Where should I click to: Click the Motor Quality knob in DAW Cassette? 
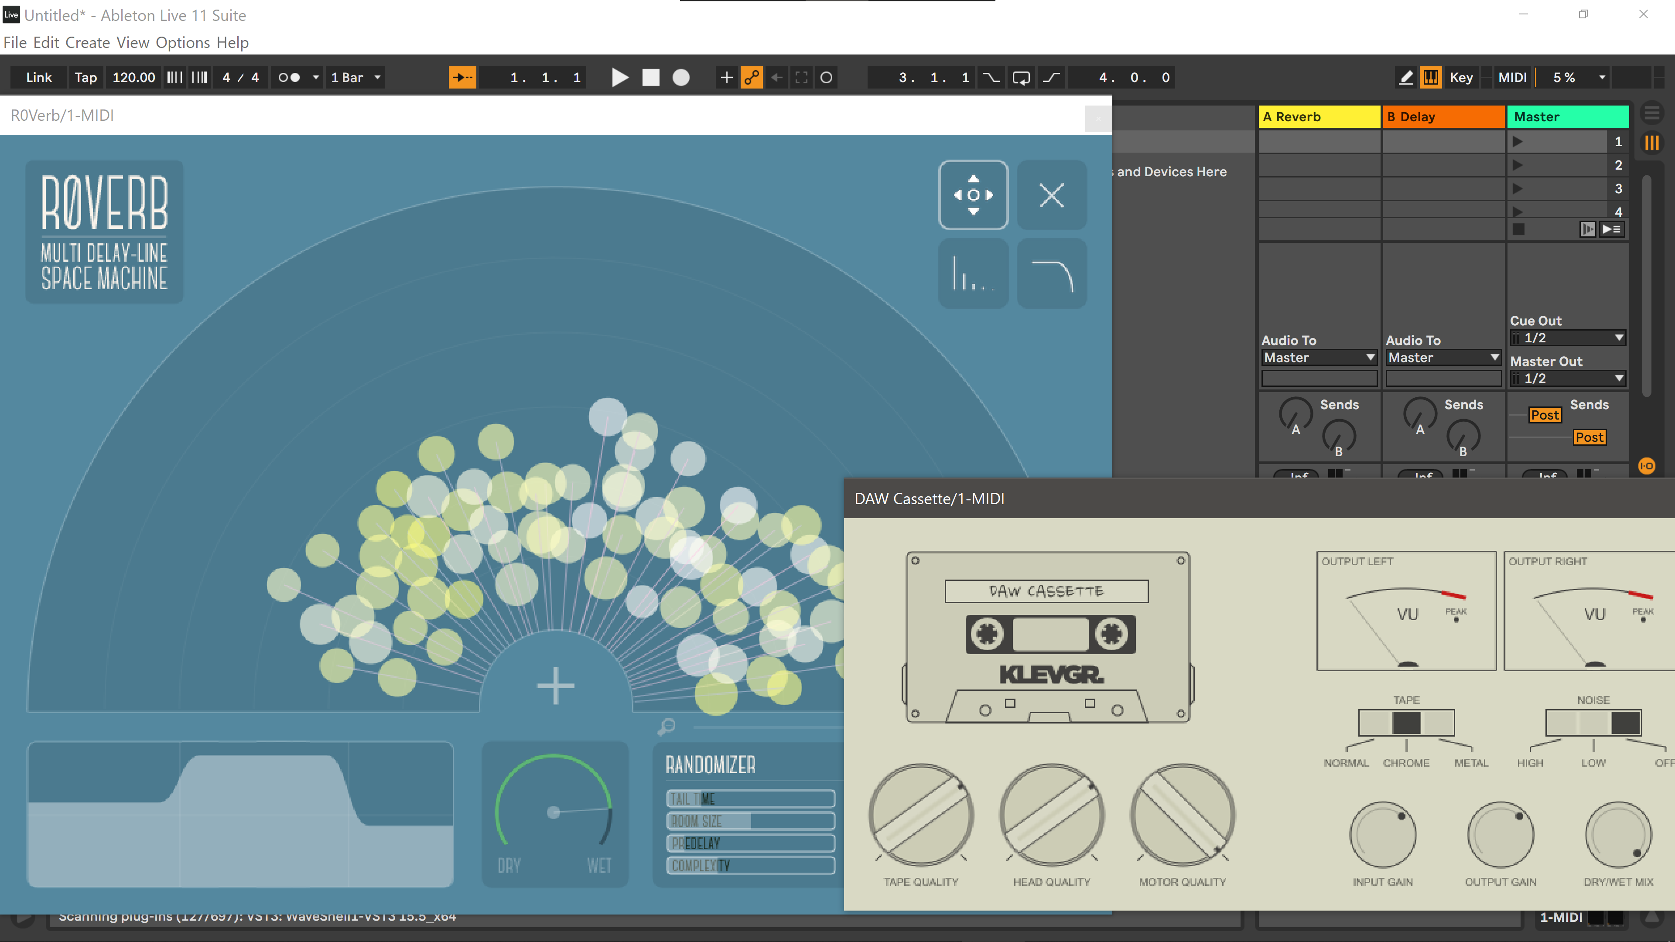[1182, 815]
